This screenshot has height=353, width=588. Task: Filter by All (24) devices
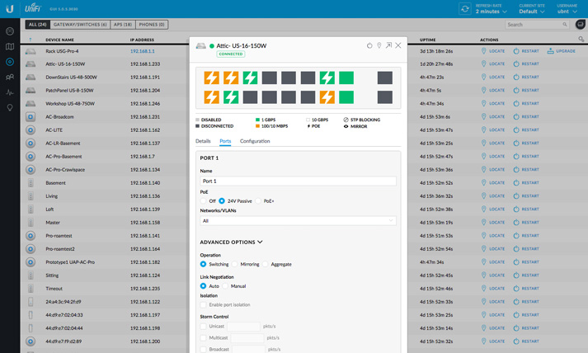pos(37,25)
